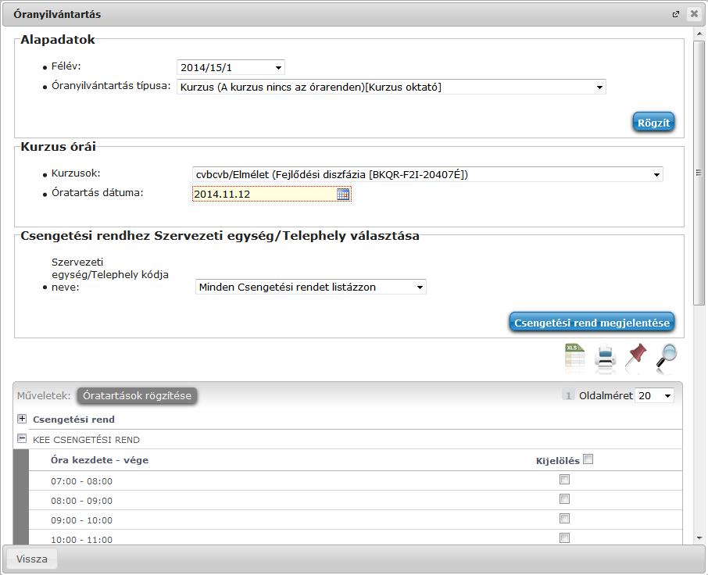Check the 09:00 - 10:00 row checkbox
This screenshot has height=575, width=708.
[x=564, y=518]
